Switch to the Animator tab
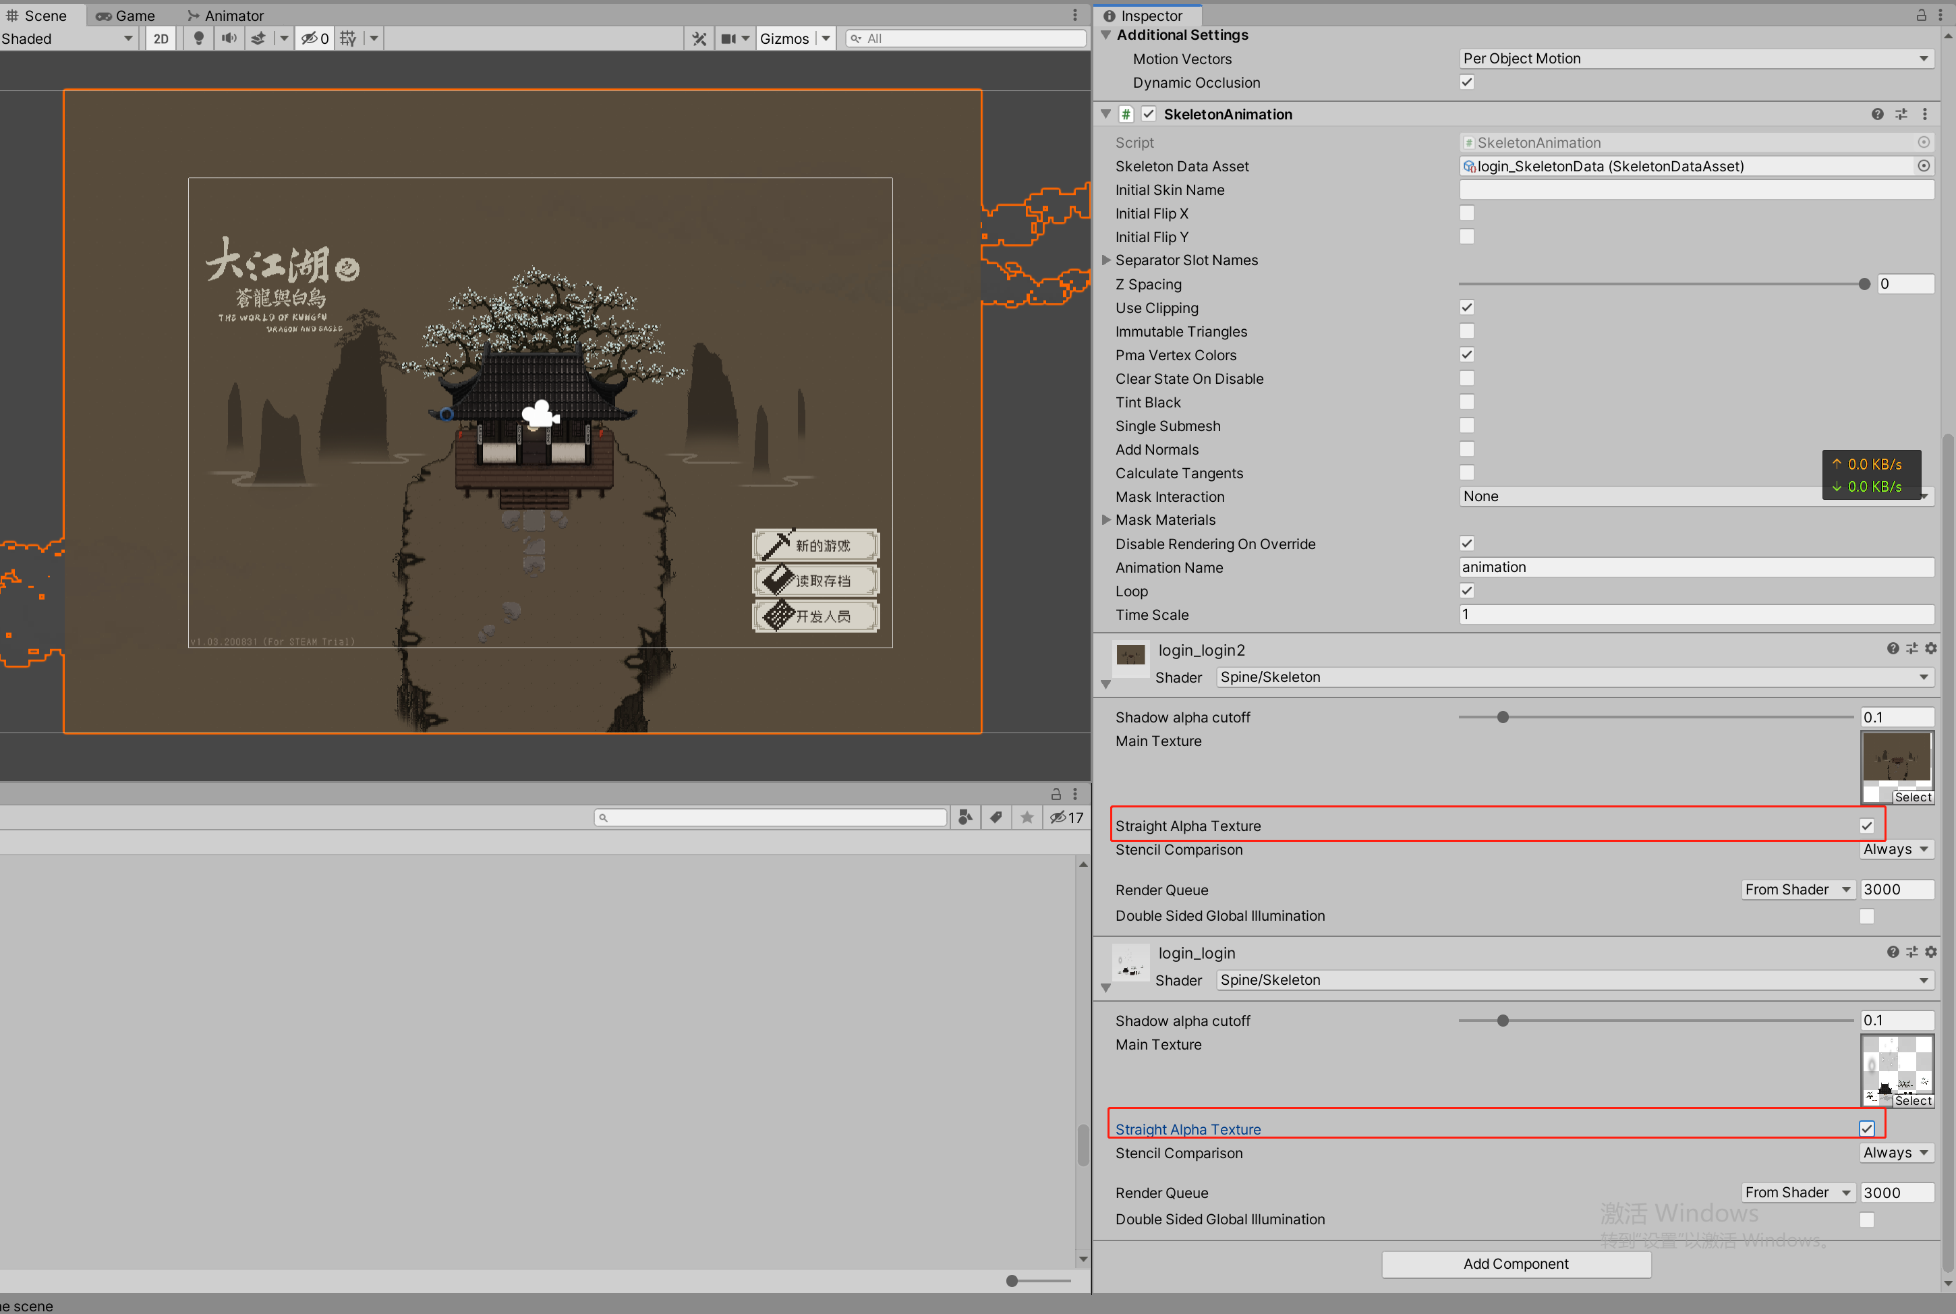 225,15
